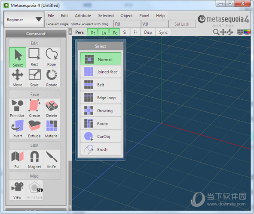This screenshot has width=254, height=214.
Task: Collapse the Edit section header
Action: 34,43
